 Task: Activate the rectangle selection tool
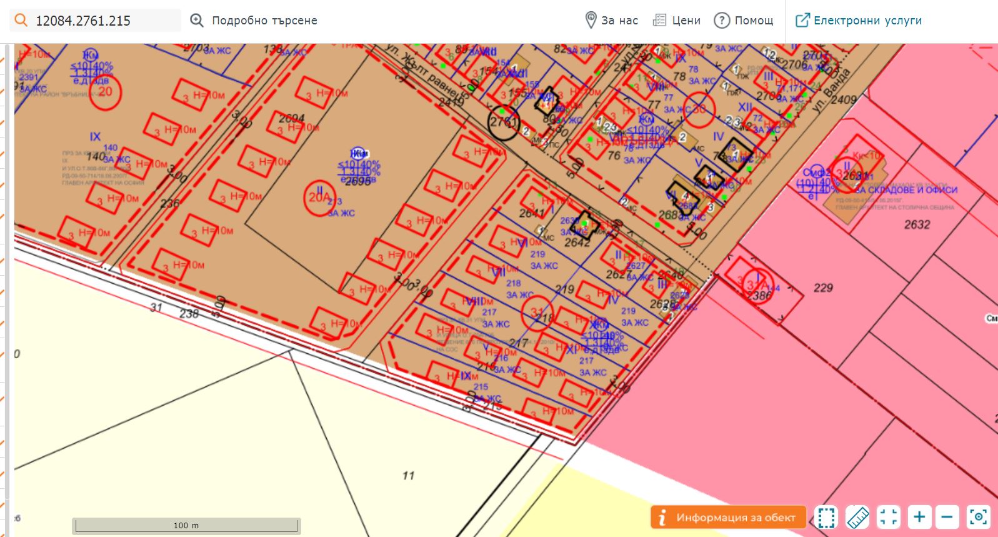pos(826,518)
